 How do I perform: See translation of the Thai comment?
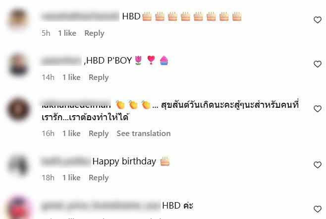pyautogui.click(x=144, y=134)
